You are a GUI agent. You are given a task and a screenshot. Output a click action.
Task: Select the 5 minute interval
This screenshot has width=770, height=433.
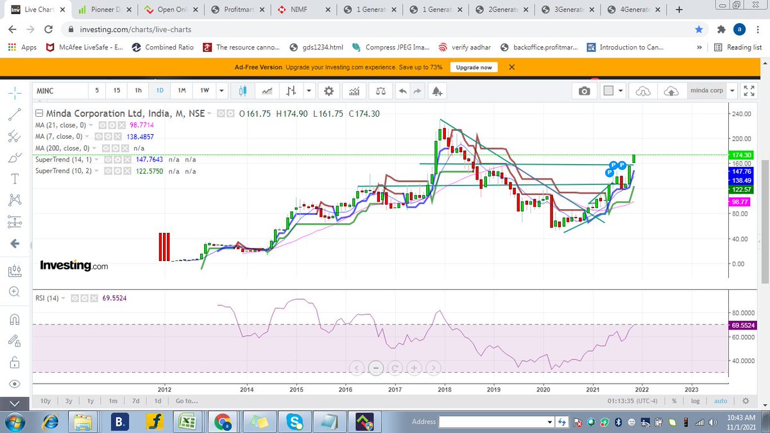click(97, 90)
